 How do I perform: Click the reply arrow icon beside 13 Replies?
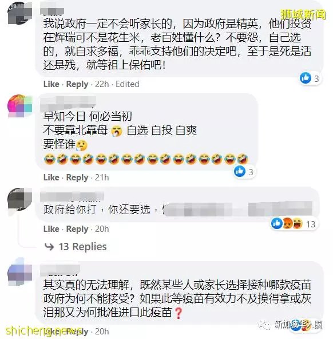[x=49, y=247]
